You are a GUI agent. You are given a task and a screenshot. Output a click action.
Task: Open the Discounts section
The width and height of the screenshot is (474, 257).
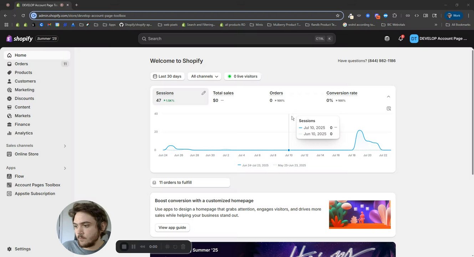pyautogui.click(x=37, y=99)
